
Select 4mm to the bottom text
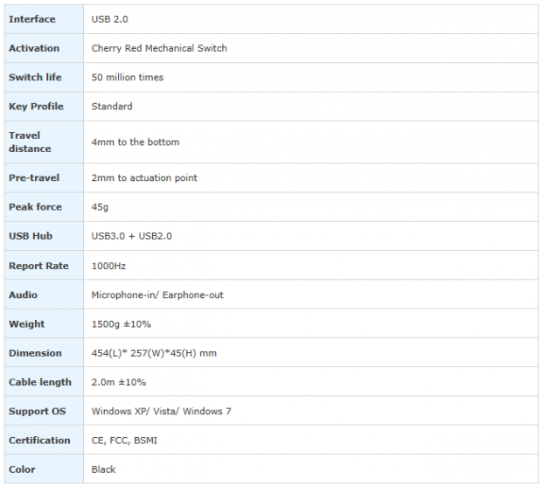pyautogui.click(x=135, y=142)
